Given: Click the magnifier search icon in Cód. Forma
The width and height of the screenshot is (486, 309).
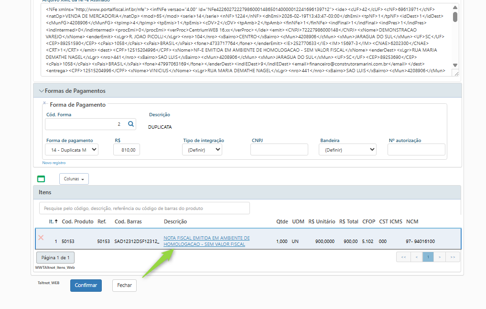Looking at the screenshot, I should (131, 124).
